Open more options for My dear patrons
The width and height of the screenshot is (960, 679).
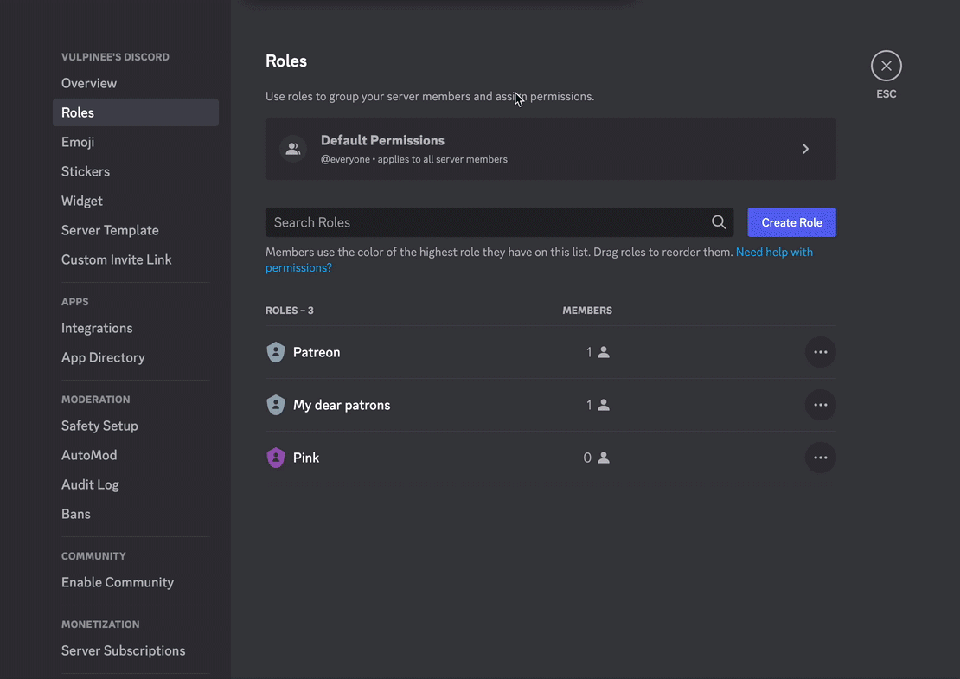click(x=820, y=405)
